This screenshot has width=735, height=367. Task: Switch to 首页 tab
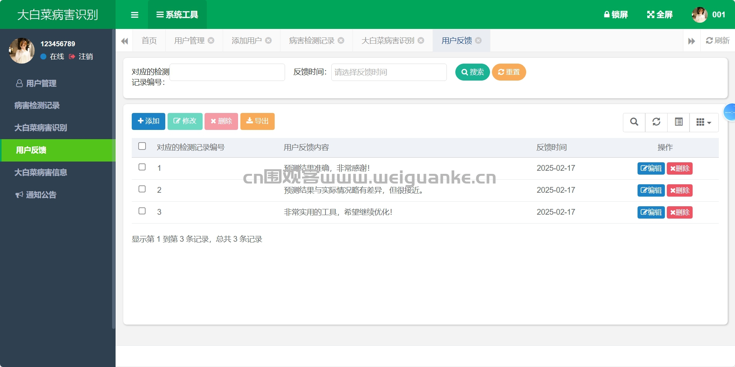[x=149, y=40]
